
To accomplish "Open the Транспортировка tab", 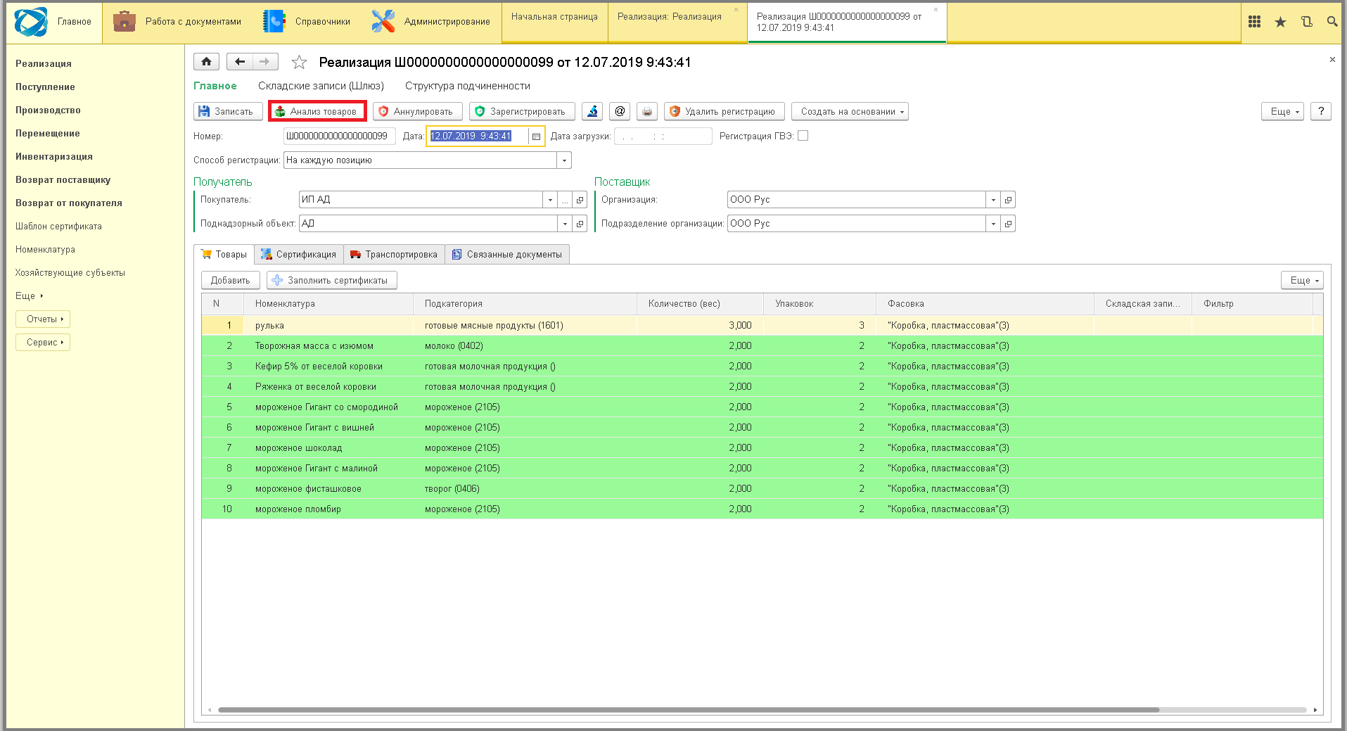I will tap(394, 254).
